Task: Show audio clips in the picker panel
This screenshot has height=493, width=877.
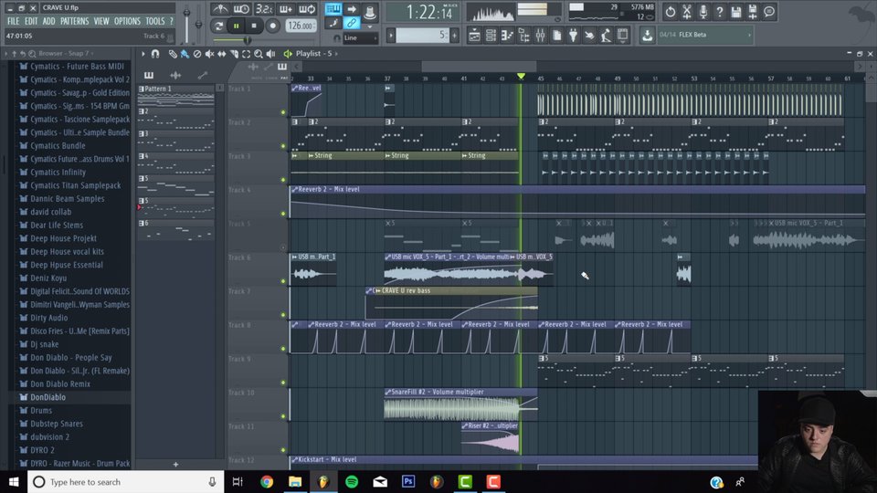Action: (175, 75)
